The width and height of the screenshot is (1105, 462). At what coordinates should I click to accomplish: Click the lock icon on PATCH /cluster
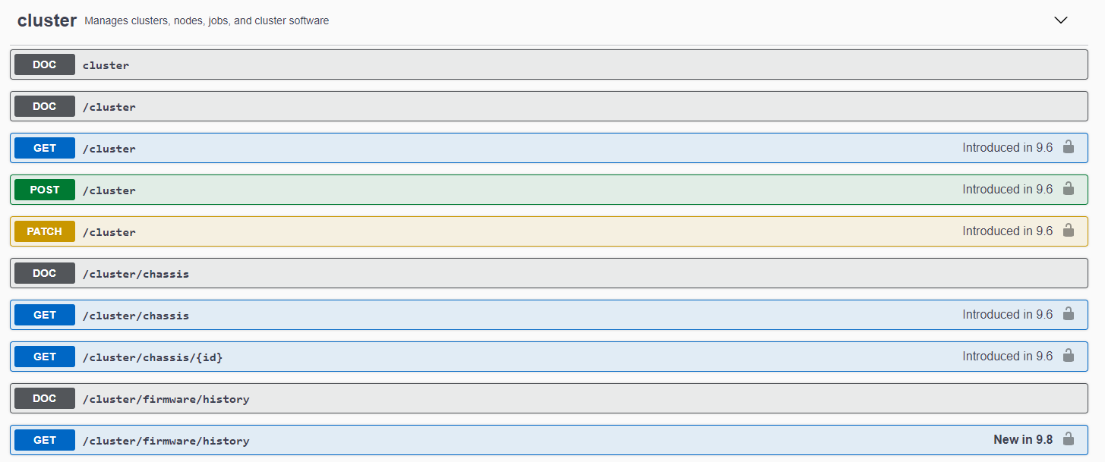coord(1069,231)
